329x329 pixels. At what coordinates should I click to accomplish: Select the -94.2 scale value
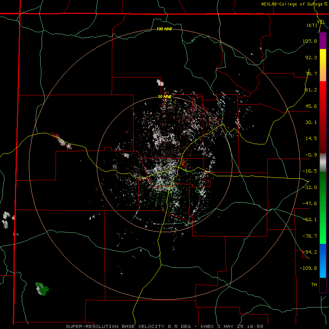click(310, 252)
